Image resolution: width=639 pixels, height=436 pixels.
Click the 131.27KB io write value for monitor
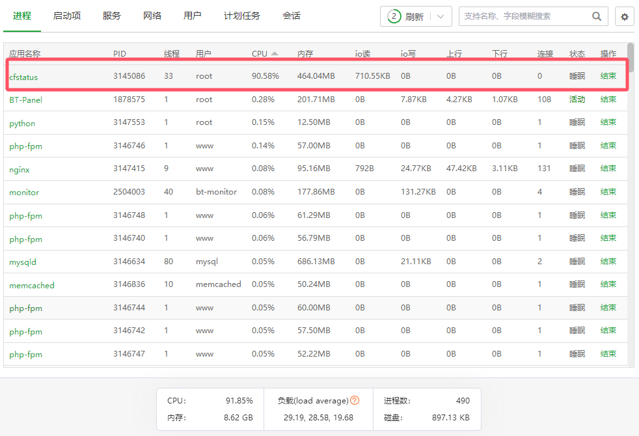click(418, 192)
